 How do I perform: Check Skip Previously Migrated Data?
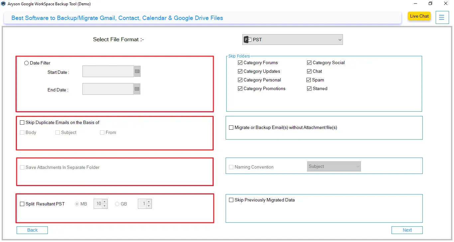[x=231, y=200]
